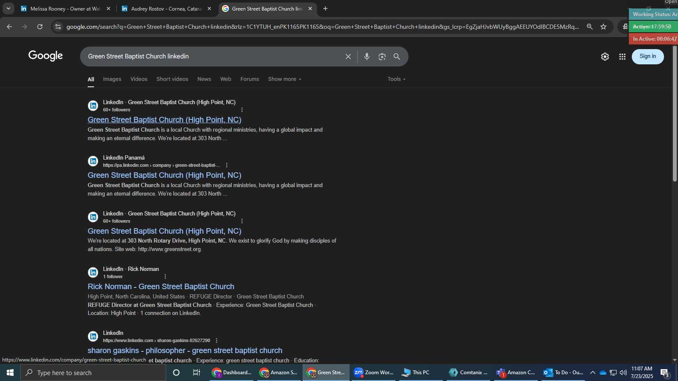678x381 pixels.
Task: Open This PC from taskbar
Action: (421, 373)
